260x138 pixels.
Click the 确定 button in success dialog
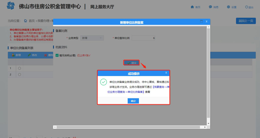pos(133,101)
